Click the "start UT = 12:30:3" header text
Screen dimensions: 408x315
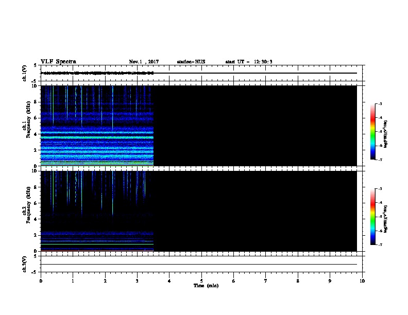click(249, 62)
